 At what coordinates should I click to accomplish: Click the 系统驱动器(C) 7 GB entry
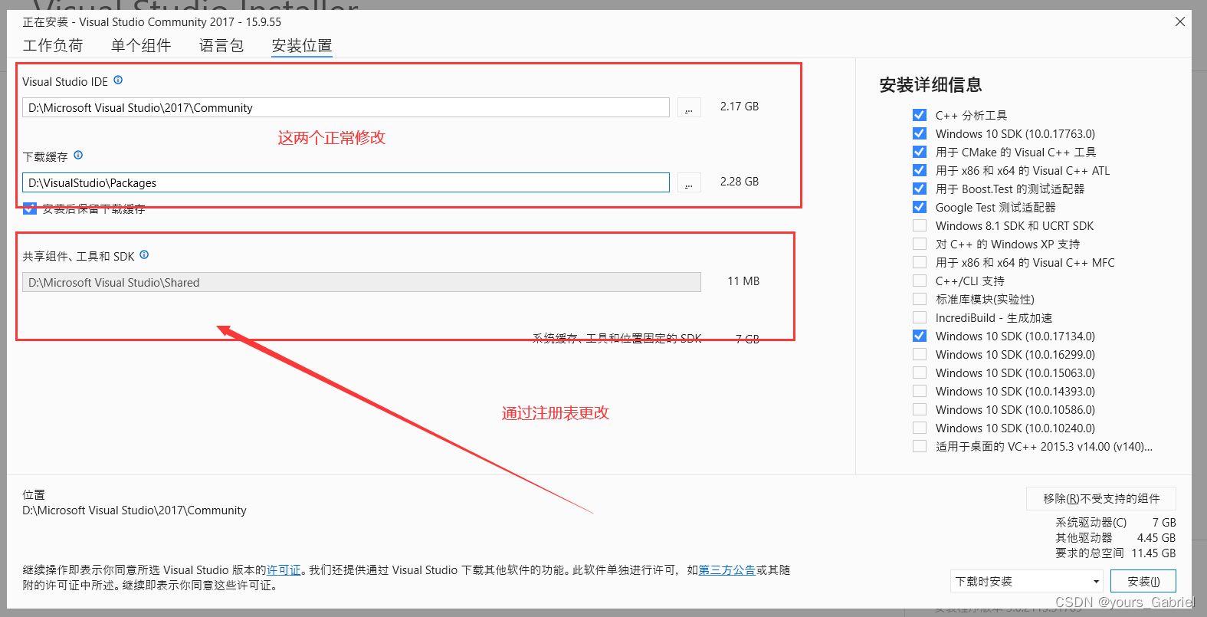[1115, 522]
